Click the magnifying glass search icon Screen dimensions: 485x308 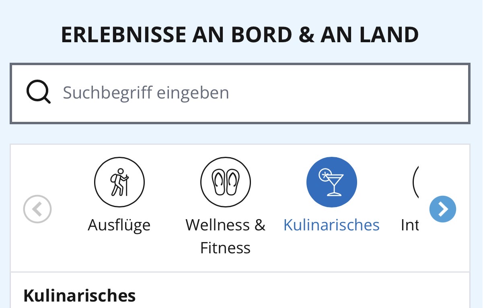click(x=39, y=92)
